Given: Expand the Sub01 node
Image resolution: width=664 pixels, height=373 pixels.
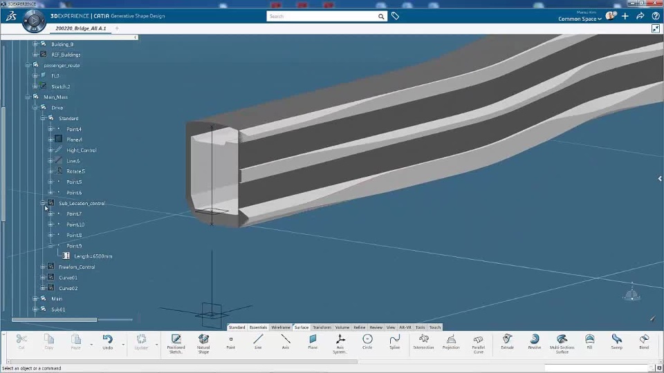Looking at the screenshot, I should (x=35, y=309).
